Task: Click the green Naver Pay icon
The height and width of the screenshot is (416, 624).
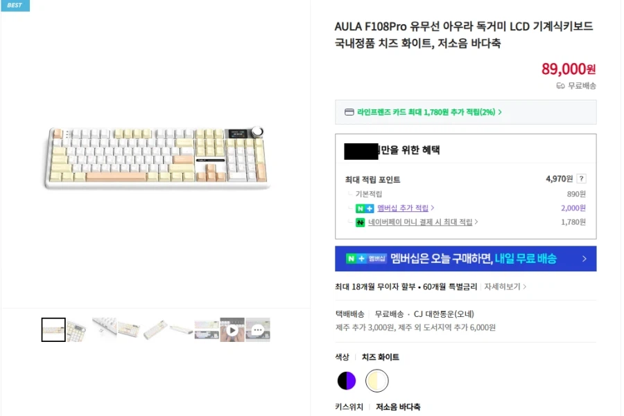Action: coord(361,222)
